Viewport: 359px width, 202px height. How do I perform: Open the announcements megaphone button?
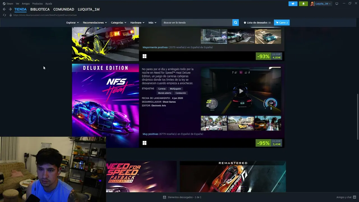[x=293, y=4]
